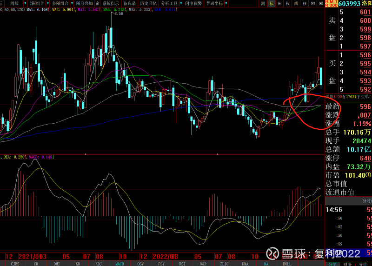Expand the 2图组合 layout dropdown
372x266 pixels.
pos(36,3)
